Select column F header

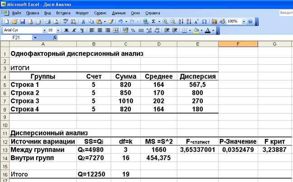[238, 44]
